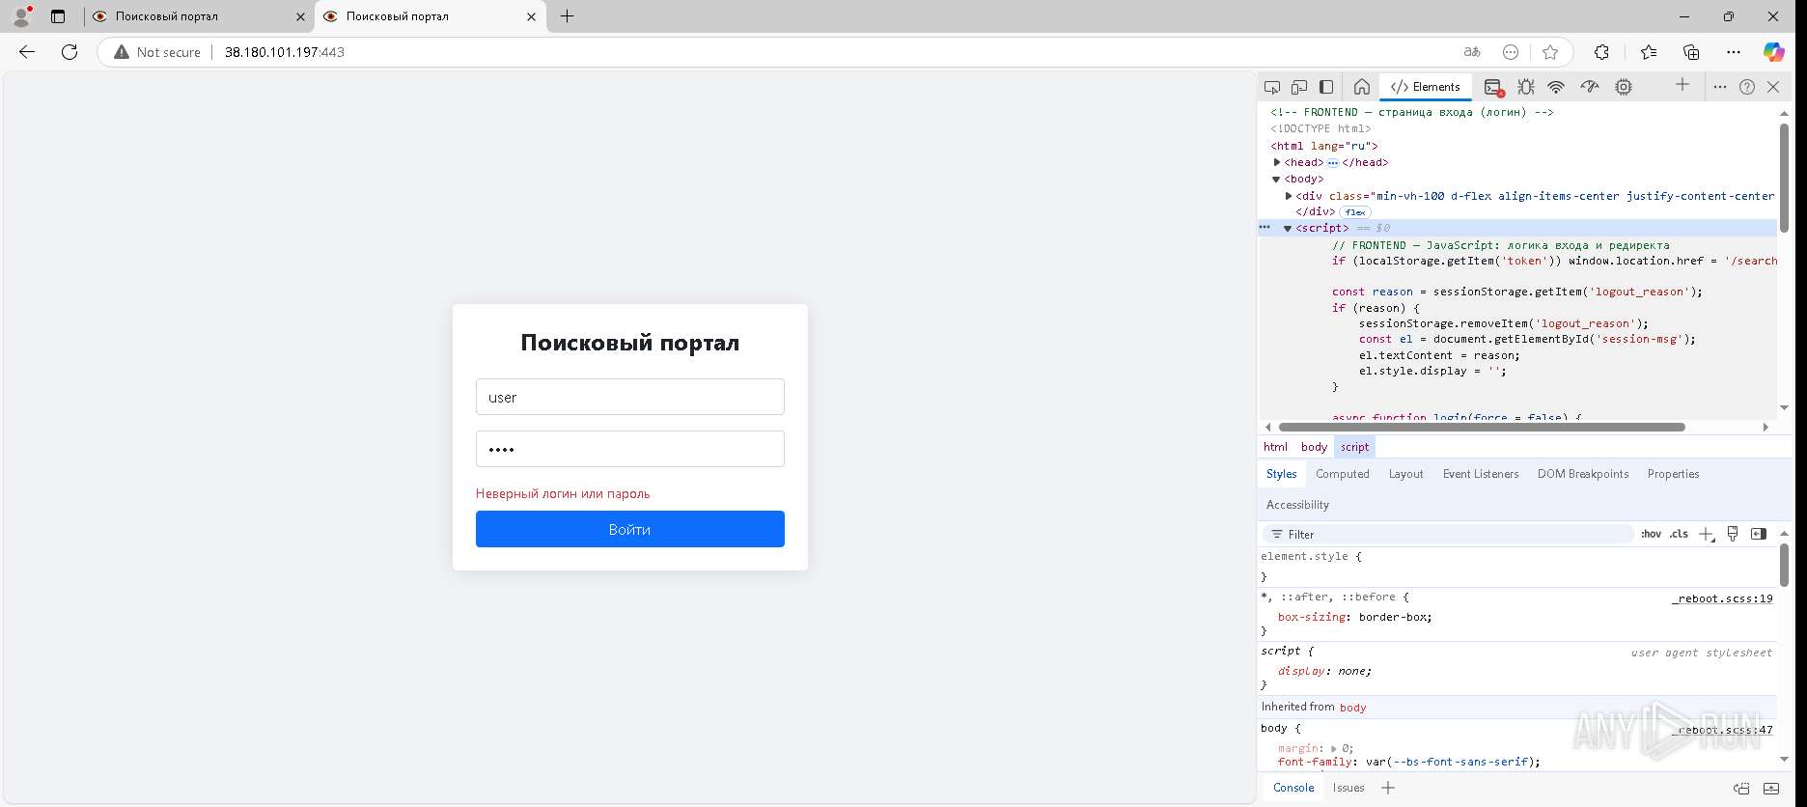Switch to the Styles pane tab
The width and height of the screenshot is (1807, 807).
point(1281,474)
